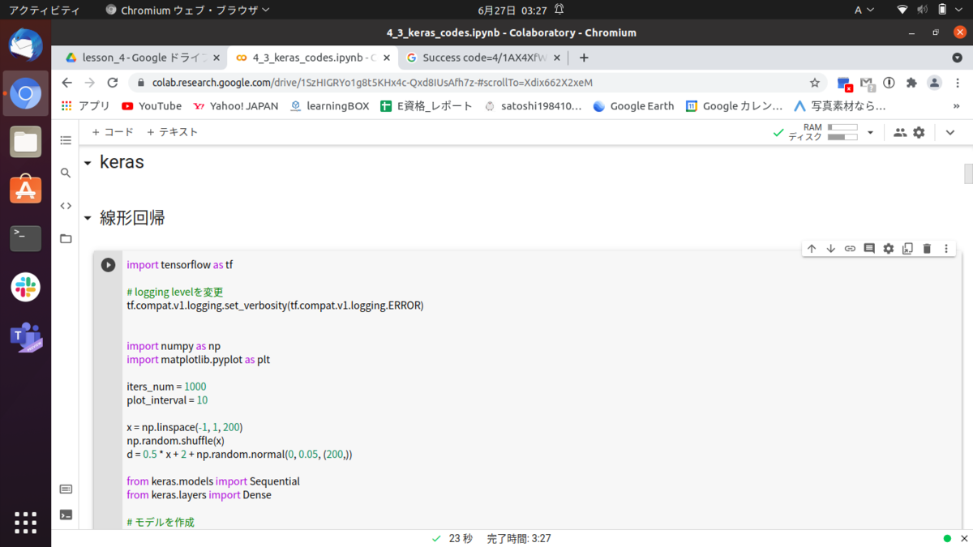
Task: Open E資格_レポート bookmark
Action: [426, 106]
